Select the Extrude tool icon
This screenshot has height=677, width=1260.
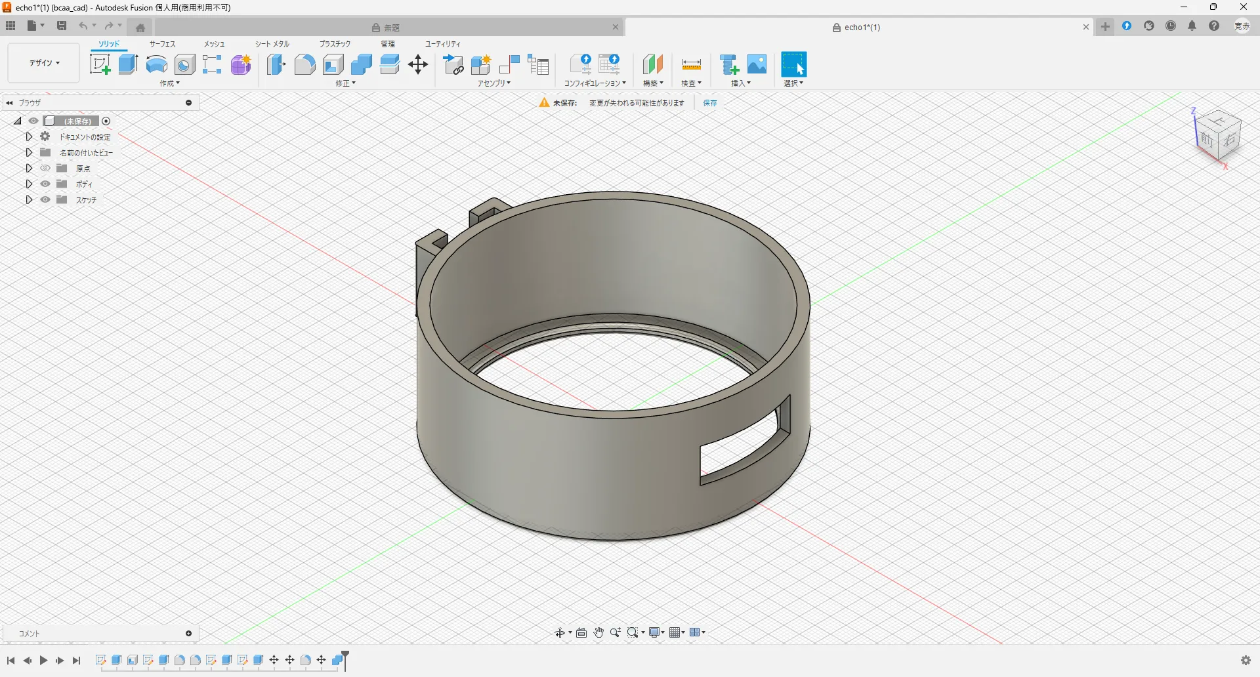point(128,64)
